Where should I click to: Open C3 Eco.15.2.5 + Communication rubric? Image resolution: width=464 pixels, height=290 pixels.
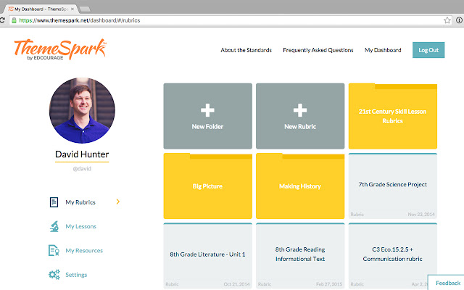tap(393, 256)
